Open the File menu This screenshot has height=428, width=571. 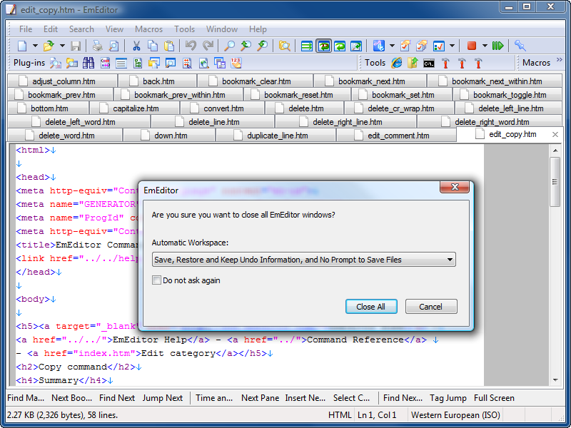coord(26,29)
